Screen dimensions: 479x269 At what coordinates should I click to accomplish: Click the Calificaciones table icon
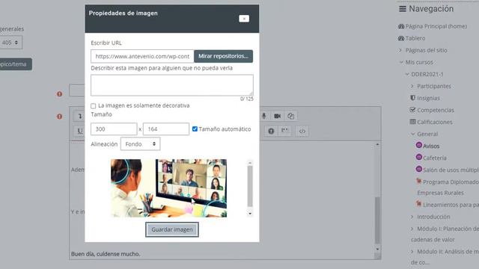coord(412,122)
